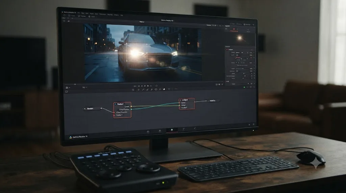This screenshot has width=346, height=193.
Task: Select the red-highlighted Inspector tab icon
Action: coord(234,30)
